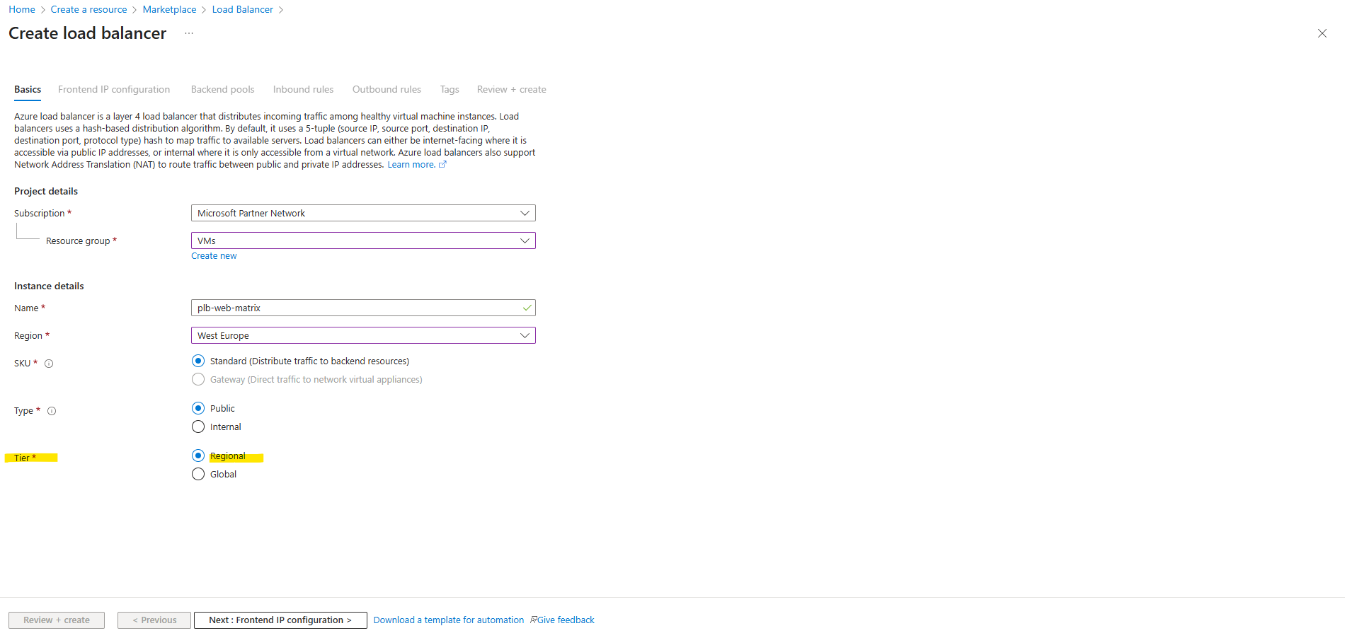Go to Home in the breadcrumb
Viewport: 1345px width, 638px height.
[22, 9]
